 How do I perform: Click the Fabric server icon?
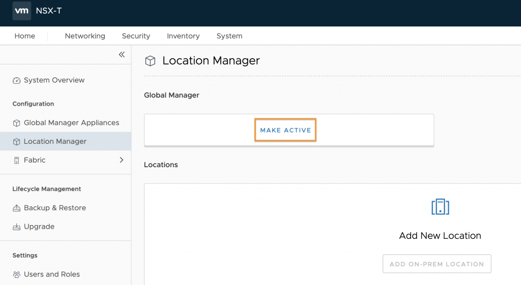pyautogui.click(x=16, y=161)
